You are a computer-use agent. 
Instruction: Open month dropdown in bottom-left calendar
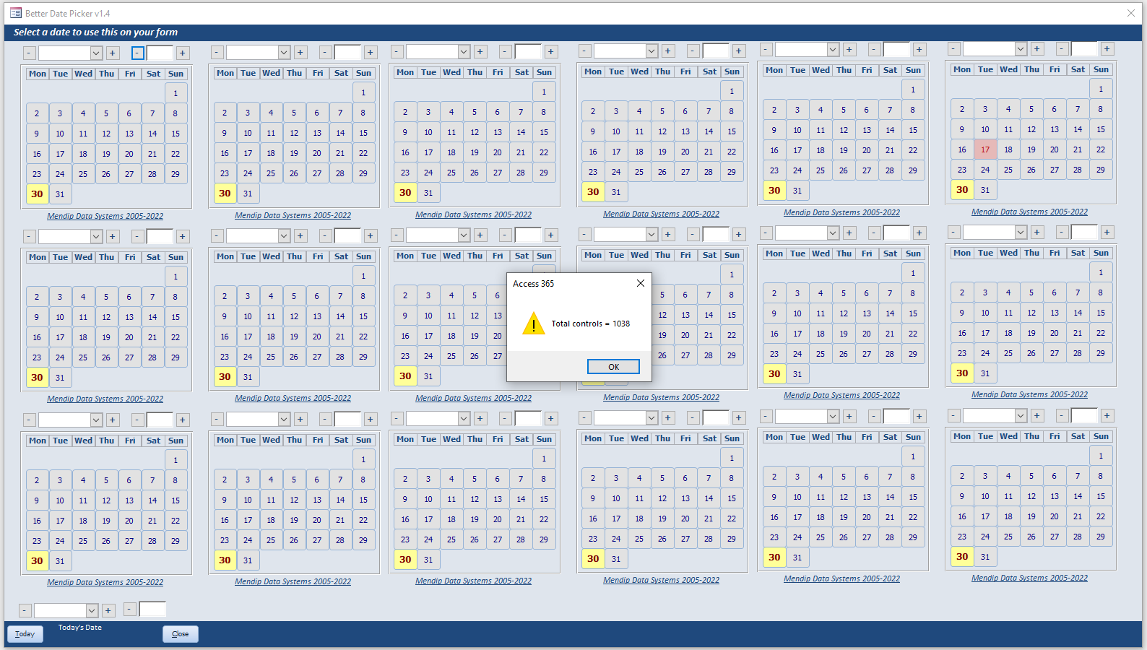tap(96, 420)
